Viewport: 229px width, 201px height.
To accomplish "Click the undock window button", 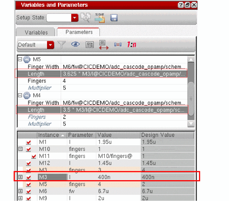I will tap(187, 5).
